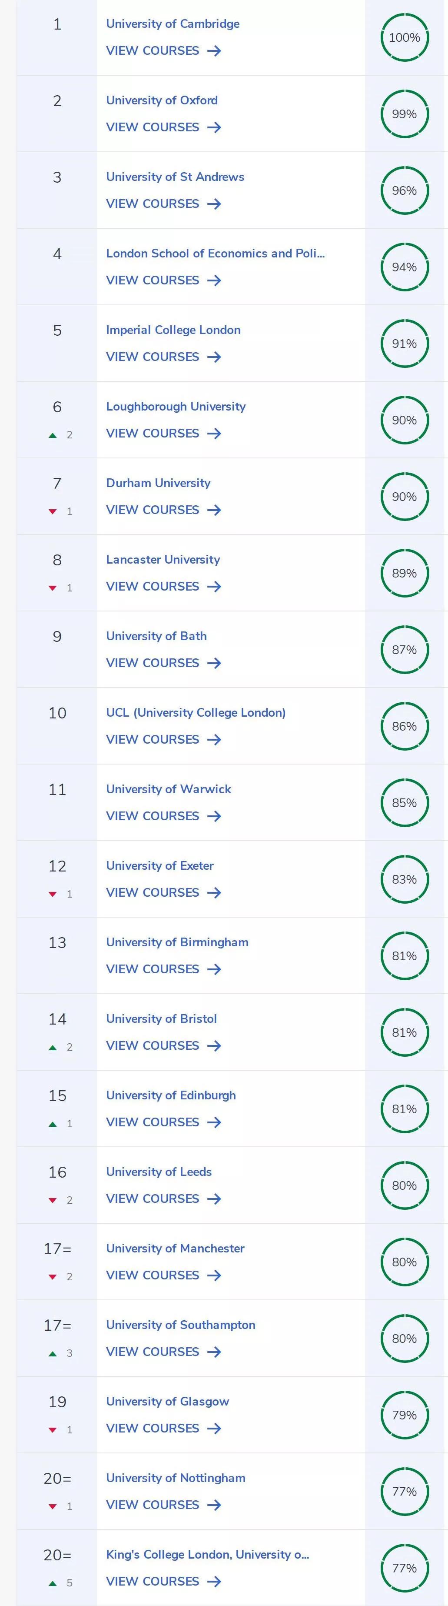
Task: View courses for University of Bath
Action: click(x=153, y=663)
